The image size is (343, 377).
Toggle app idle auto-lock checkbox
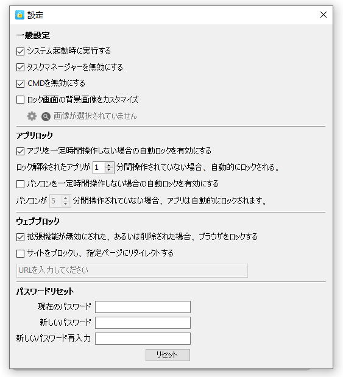pyautogui.click(x=21, y=152)
